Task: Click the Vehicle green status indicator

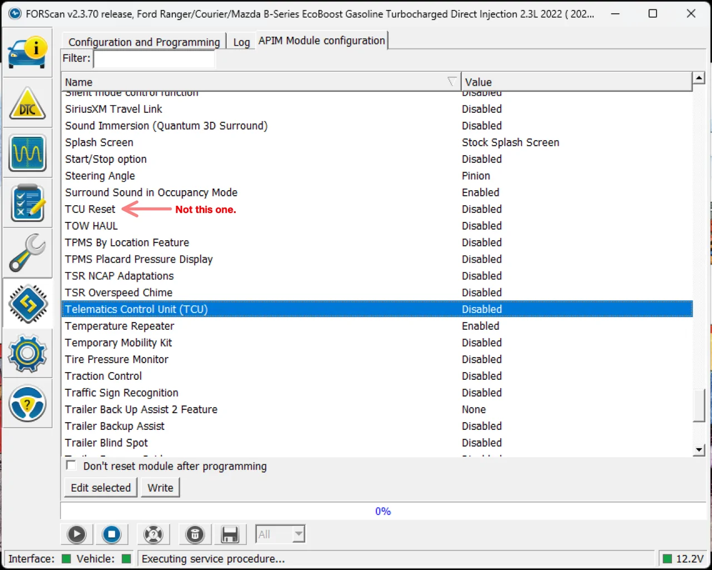Action: pyautogui.click(x=126, y=558)
